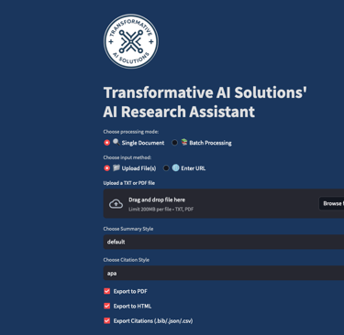344x335 pixels.
Task: Click the cloud upload icon
Action: coord(117,204)
